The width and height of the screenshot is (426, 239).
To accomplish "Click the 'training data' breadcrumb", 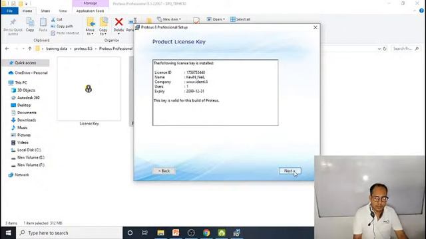I will 57,48.
